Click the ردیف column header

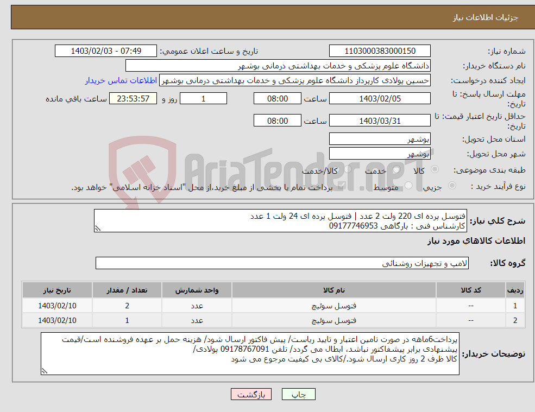point(515,290)
